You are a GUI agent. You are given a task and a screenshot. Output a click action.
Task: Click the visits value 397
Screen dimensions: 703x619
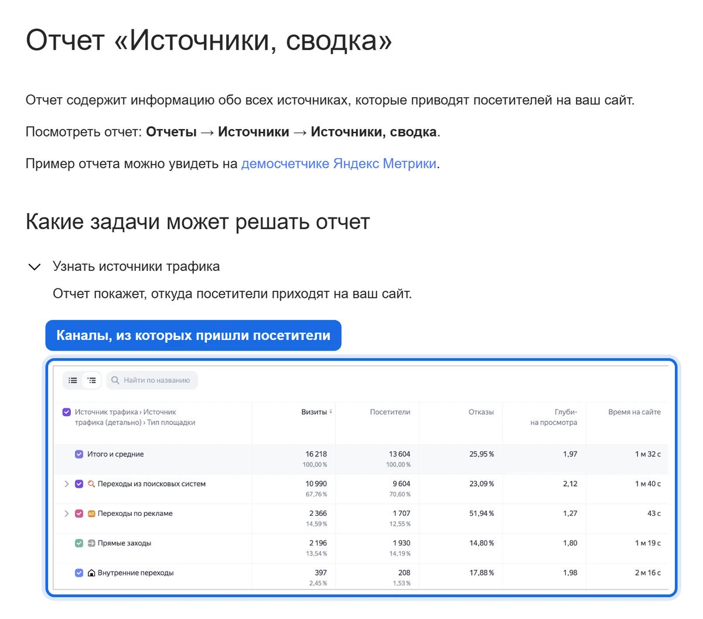point(320,573)
